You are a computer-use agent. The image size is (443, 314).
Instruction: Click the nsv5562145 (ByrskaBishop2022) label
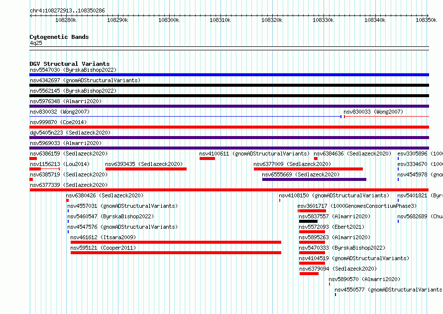pyautogui.click(x=73, y=91)
